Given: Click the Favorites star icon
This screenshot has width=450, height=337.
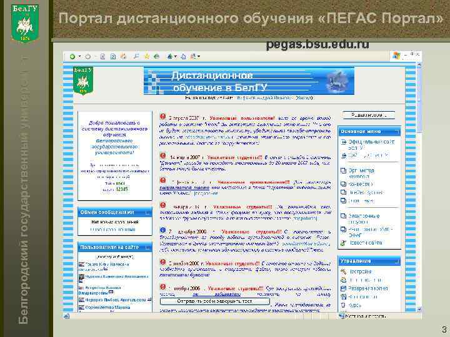Looking at the screenshot, I should pyautogui.click(x=147, y=56).
